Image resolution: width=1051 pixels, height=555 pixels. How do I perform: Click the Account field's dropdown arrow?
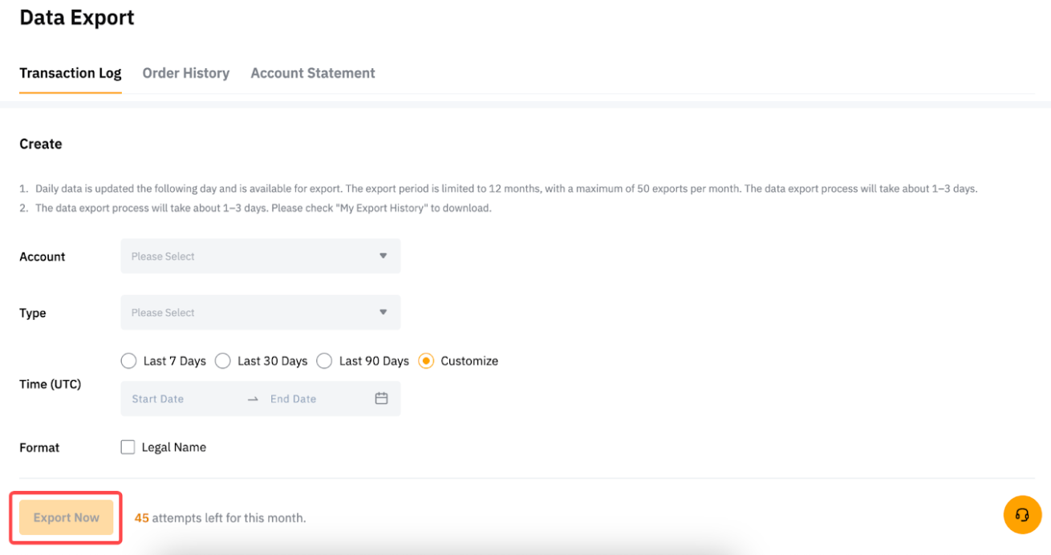pyautogui.click(x=383, y=256)
